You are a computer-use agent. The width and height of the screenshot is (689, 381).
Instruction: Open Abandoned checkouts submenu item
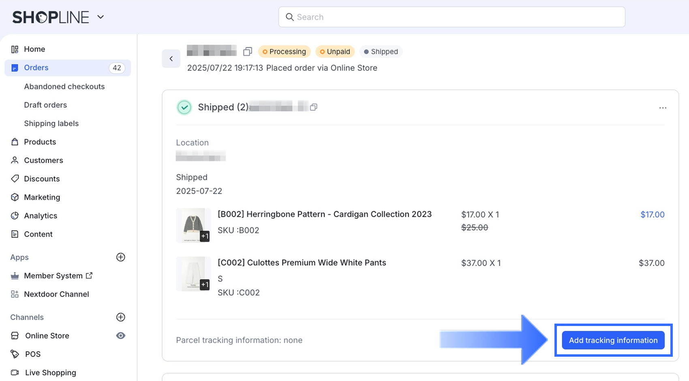(x=64, y=87)
